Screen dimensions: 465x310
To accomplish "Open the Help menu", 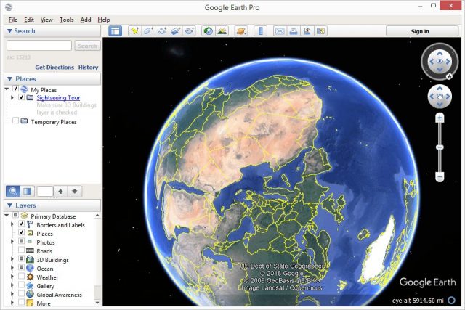I will [104, 20].
